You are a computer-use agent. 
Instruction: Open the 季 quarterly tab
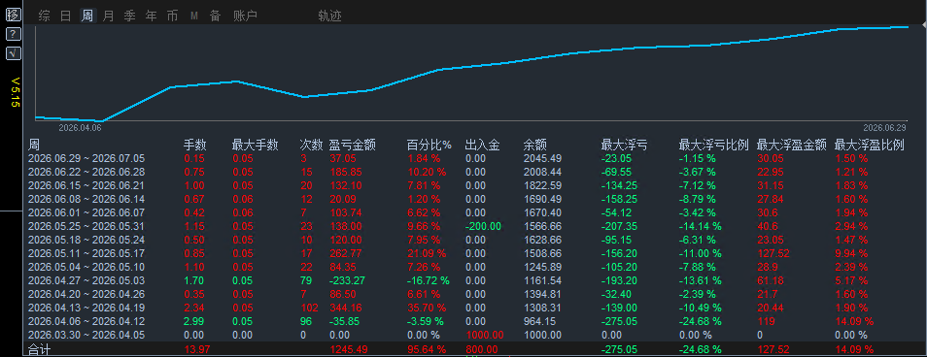129,16
